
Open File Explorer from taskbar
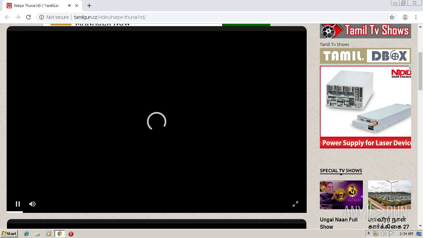coord(37,234)
